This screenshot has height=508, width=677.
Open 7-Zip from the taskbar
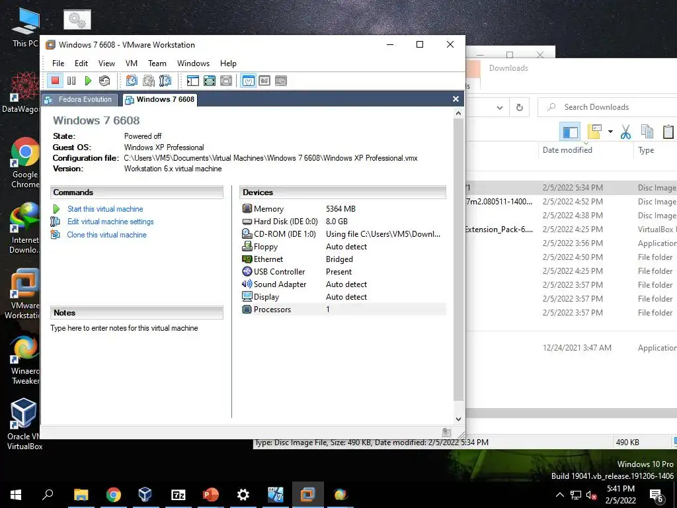pos(178,495)
